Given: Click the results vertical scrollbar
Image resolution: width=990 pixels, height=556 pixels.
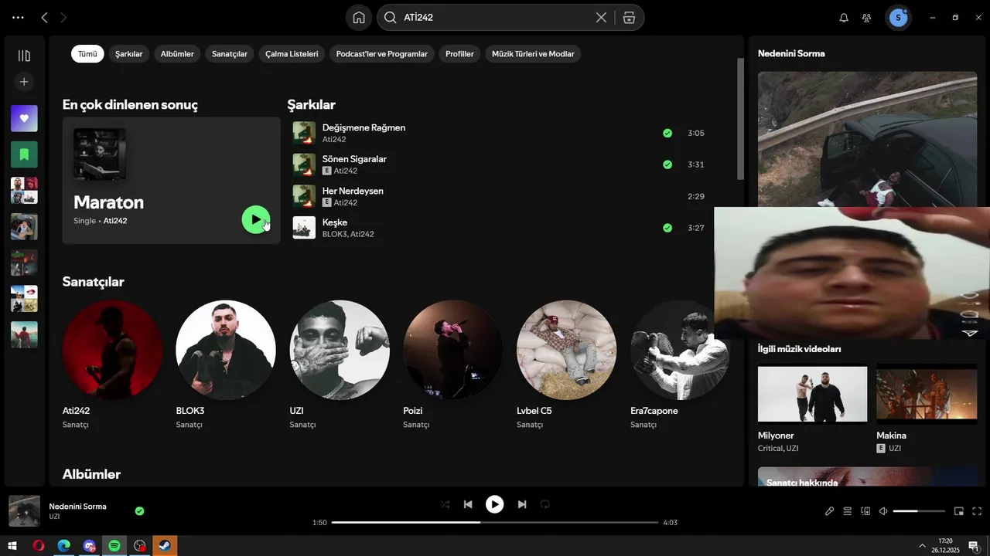Looking at the screenshot, I should [x=740, y=120].
